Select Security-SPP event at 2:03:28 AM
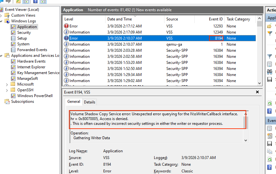Screen dimensions: 276x174 coord(159,50)
